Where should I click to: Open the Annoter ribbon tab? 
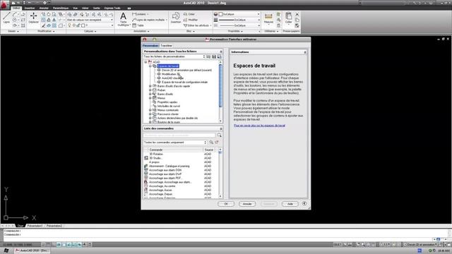pyautogui.click(x=44, y=8)
